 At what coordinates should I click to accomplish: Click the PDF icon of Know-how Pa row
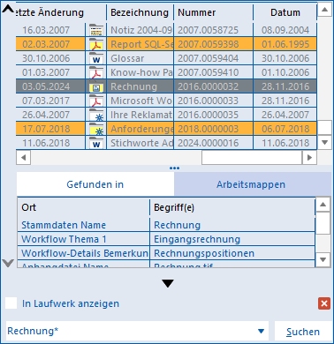96,72
